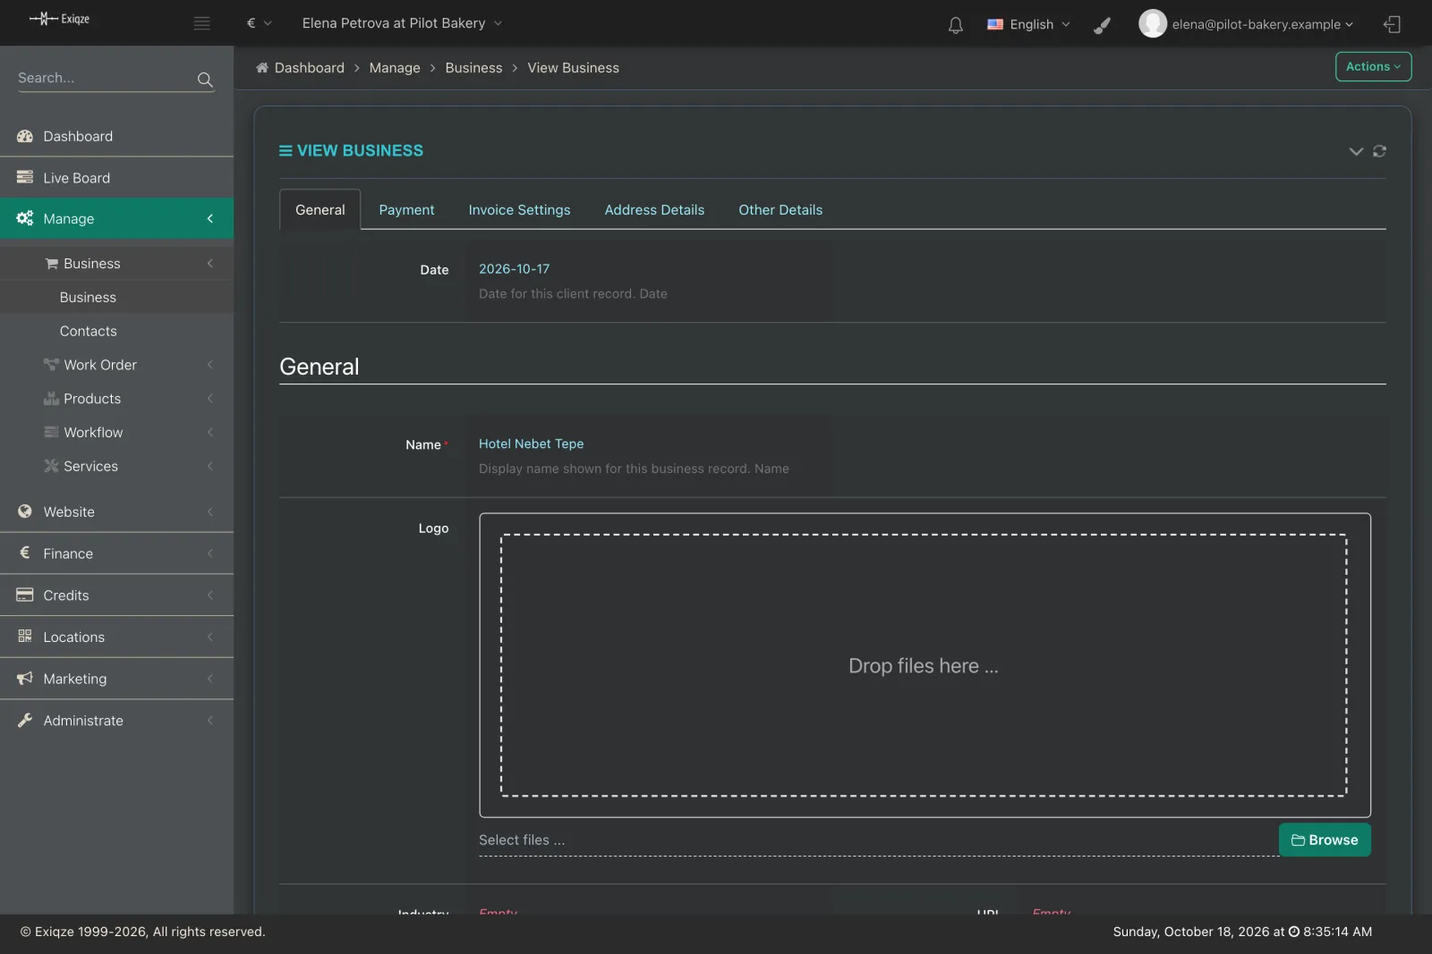Click the Browse files button
The height and width of the screenshot is (954, 1432).
click(1325, 840)
